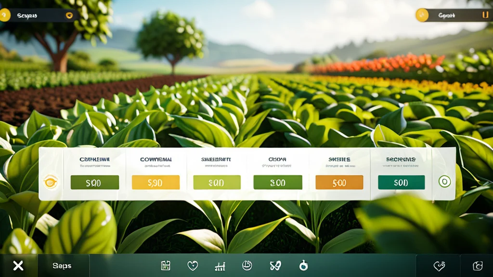Click the rotate icon in bottom right corner
493x277 pixels.
coord(478,265)
